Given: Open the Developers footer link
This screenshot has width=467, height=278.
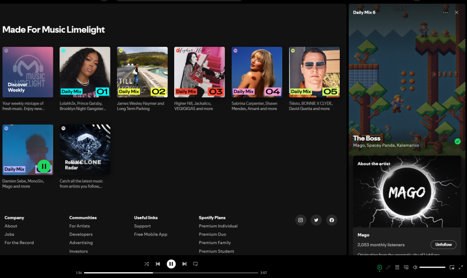Looking at the screenshot, I should pos(81,234).
